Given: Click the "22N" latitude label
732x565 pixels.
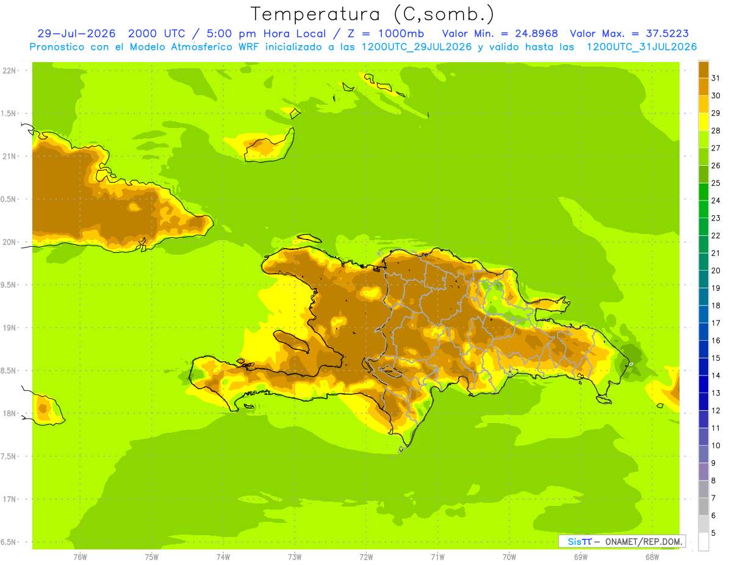Looking at the screenshot, I should pos(10,71).
